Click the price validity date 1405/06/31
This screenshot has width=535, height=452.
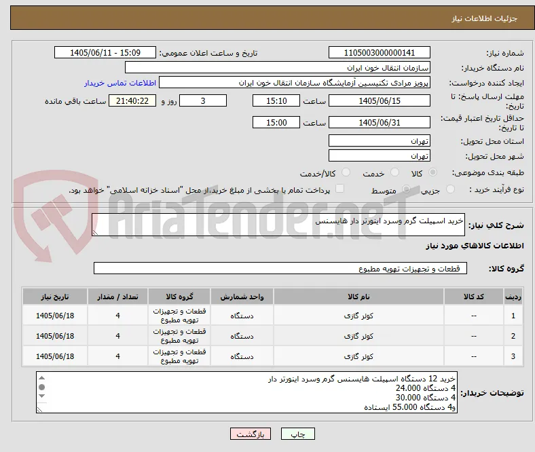click(379, 122)
